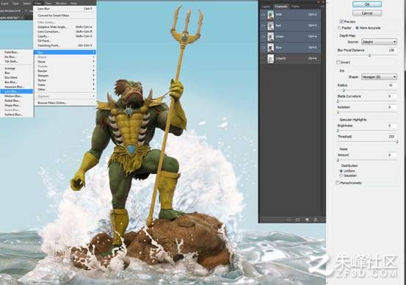Toggle visibility of Blue channel

263,48
